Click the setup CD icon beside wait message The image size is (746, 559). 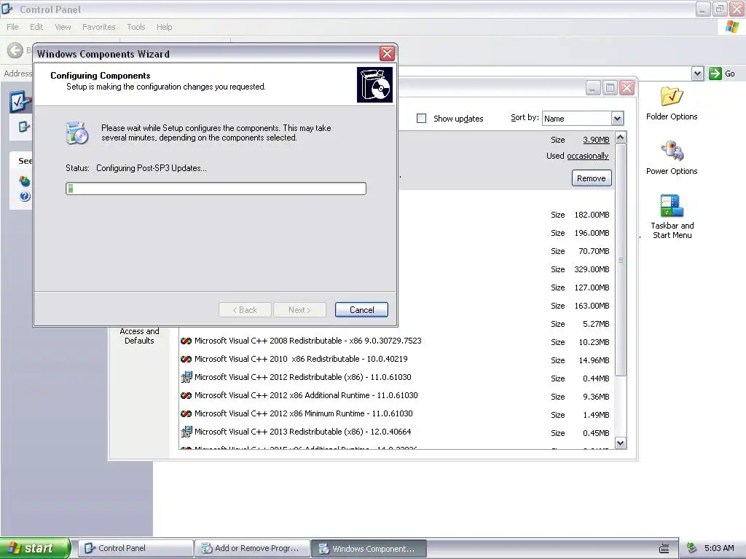tap(77, 133)
